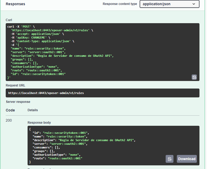The width and height of the screenshot is (207, 169).
Task: Click the Responses section heading
Action: tap(15, 4)
